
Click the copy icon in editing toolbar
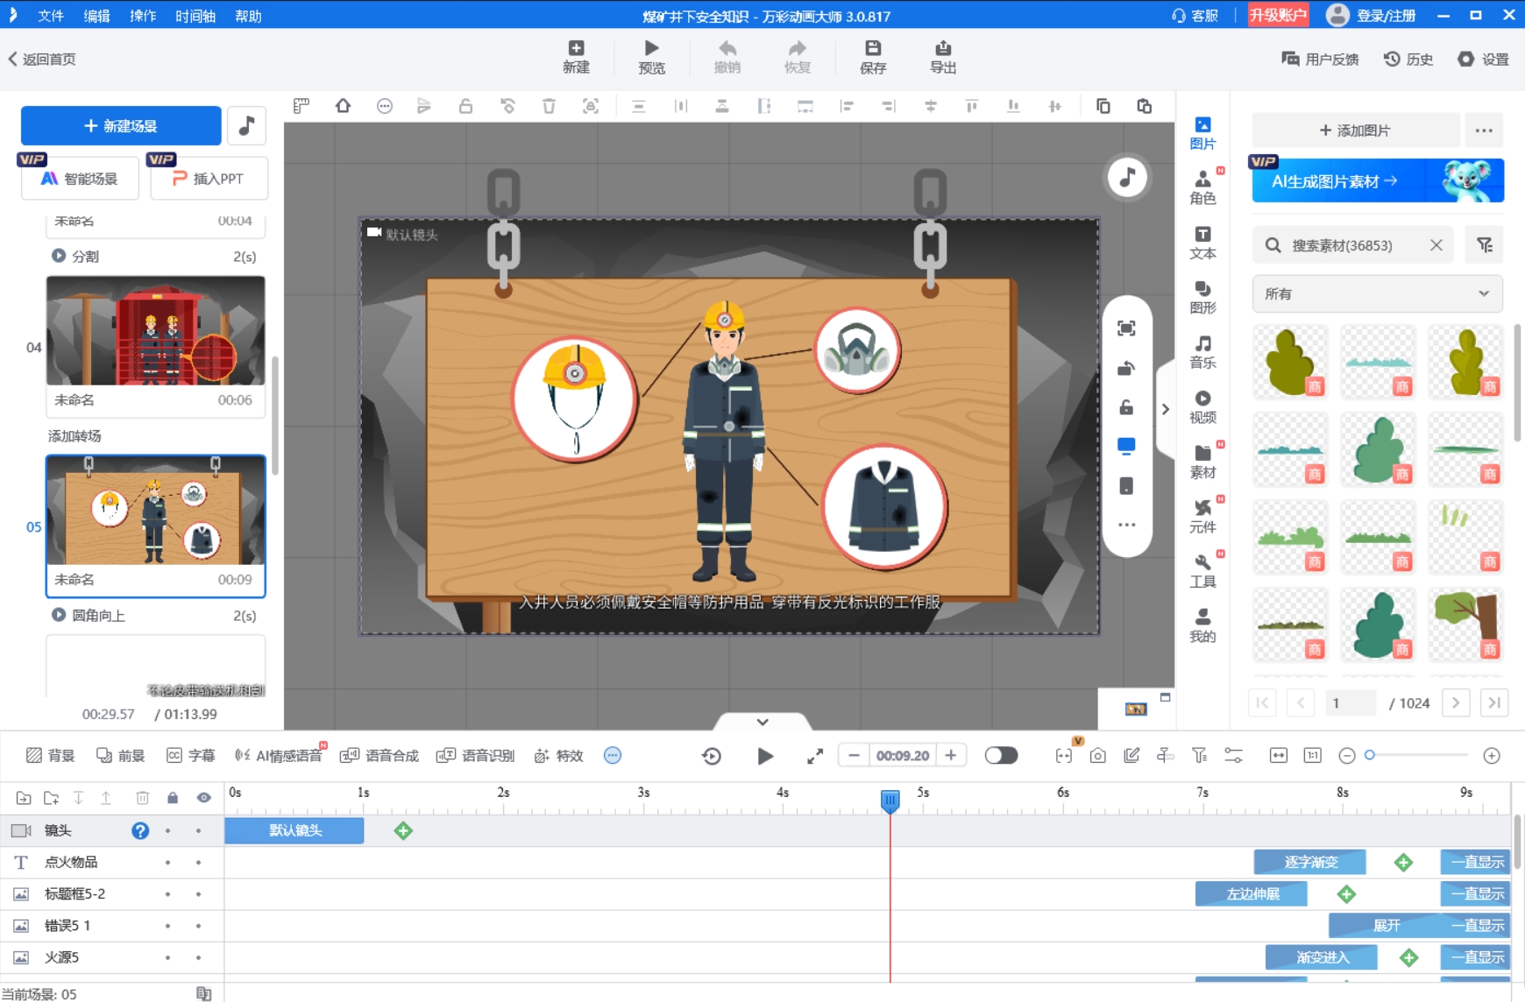click(x=1103, y=106)
